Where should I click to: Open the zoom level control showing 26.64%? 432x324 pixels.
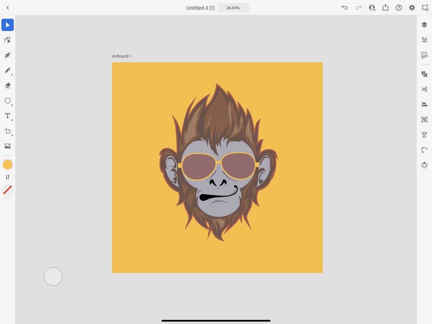click(233, 7)
